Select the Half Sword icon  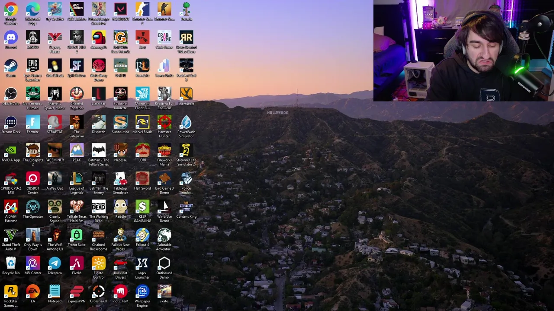pos(142,178)
